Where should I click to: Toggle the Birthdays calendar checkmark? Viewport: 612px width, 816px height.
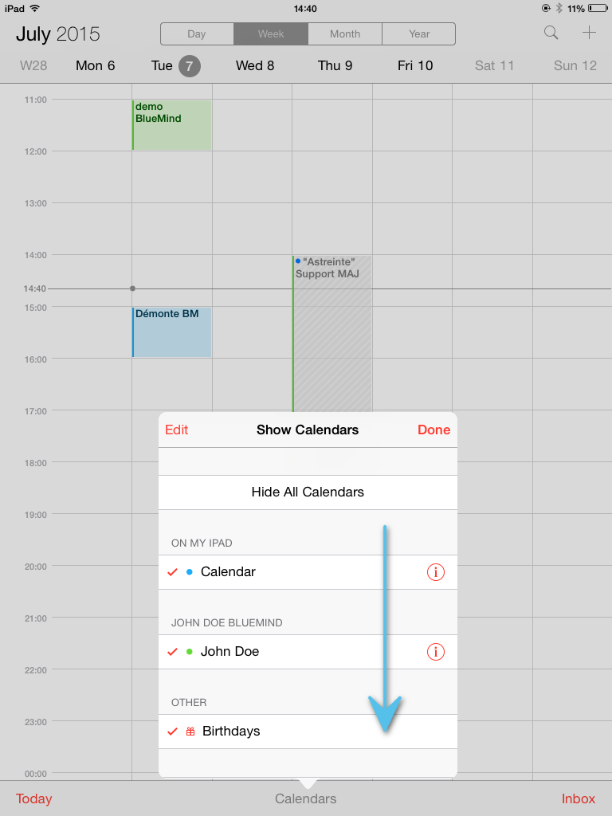173,732
